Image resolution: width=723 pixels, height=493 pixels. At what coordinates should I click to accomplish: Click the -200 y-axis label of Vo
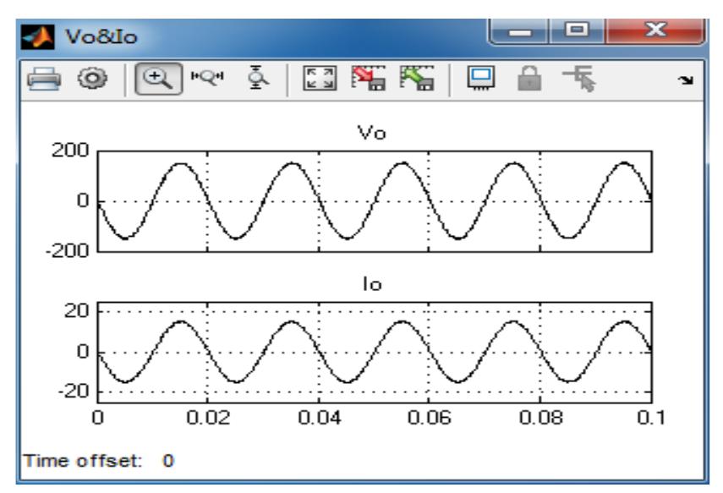pyautogui.click(x=68, y=251)
